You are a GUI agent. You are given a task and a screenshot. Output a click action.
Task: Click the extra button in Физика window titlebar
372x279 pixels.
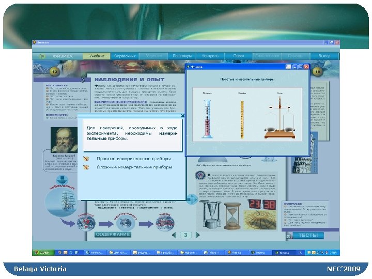pos(288,67)
